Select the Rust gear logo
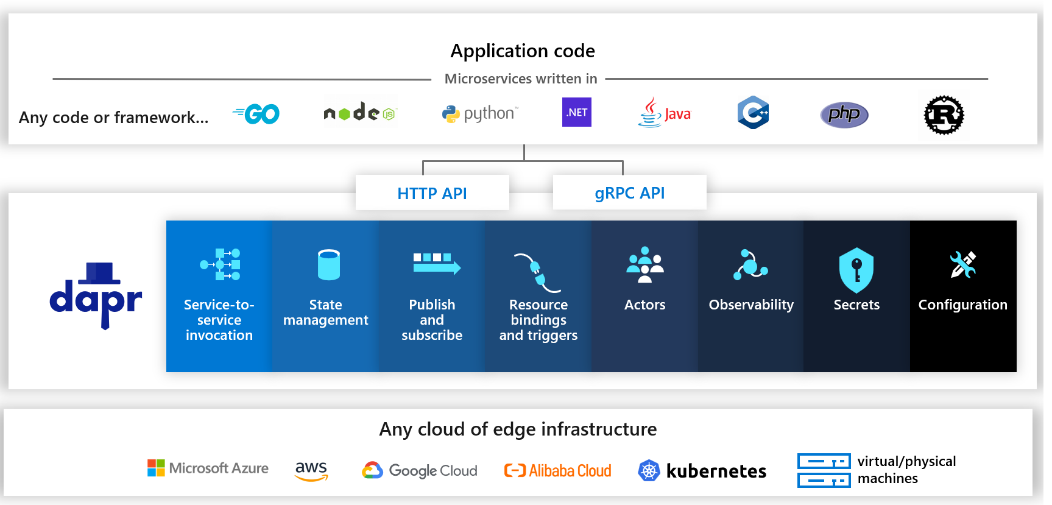Viewport: 1052px width, 505px height. click(x=944, y=115)
